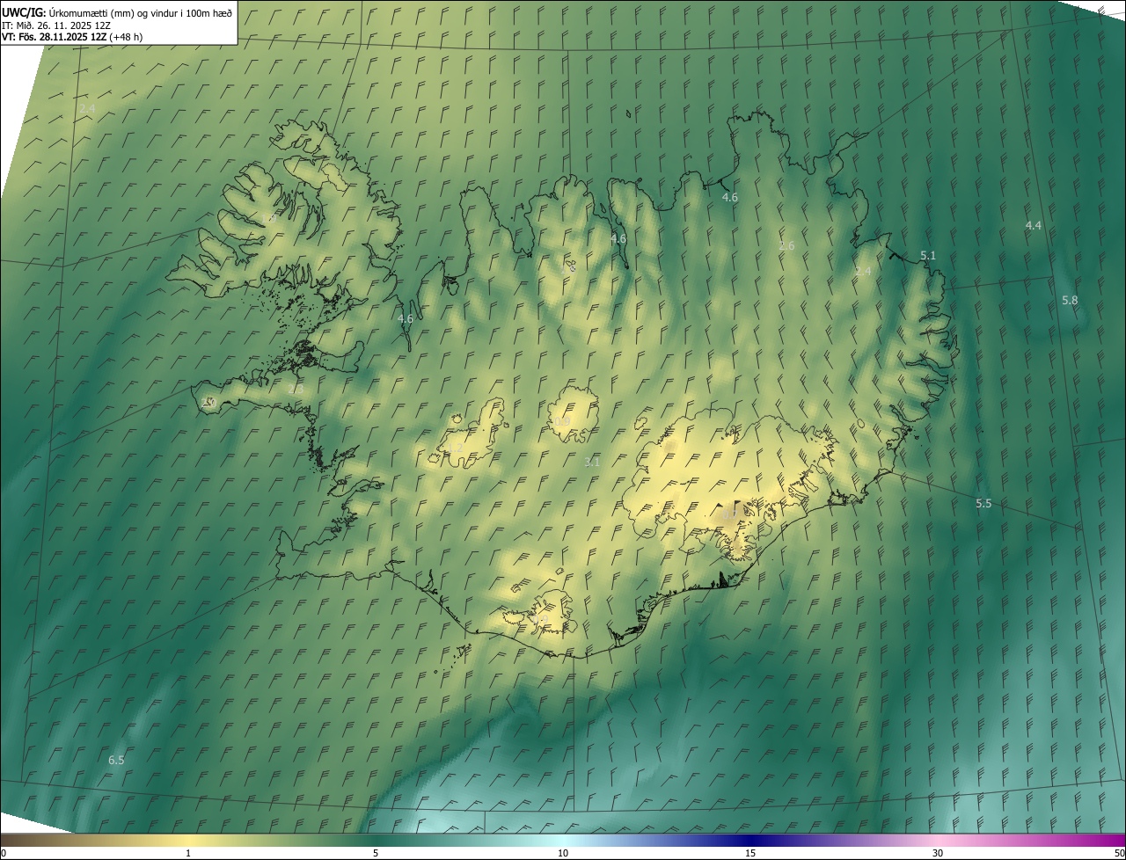
Task: Click the 5.5 value off the southeast coast
Action: (x=983, y=503)
